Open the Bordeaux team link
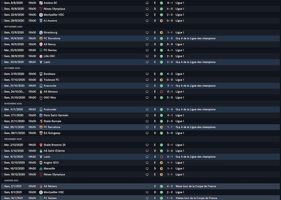Viewport: 281px width, 200px height. (50, 74)
